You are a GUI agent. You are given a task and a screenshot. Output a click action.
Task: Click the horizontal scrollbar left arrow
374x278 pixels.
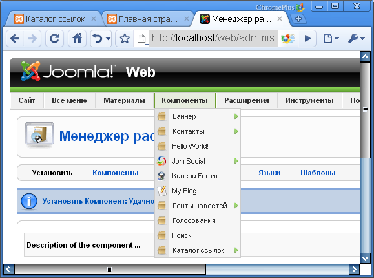tap(8, 269)
